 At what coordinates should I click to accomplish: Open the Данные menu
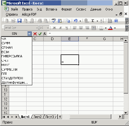point(96,9)
